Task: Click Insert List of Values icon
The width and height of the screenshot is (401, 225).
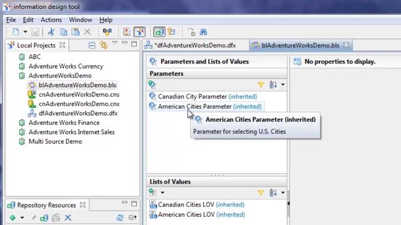Action: [x=152, y=192]
